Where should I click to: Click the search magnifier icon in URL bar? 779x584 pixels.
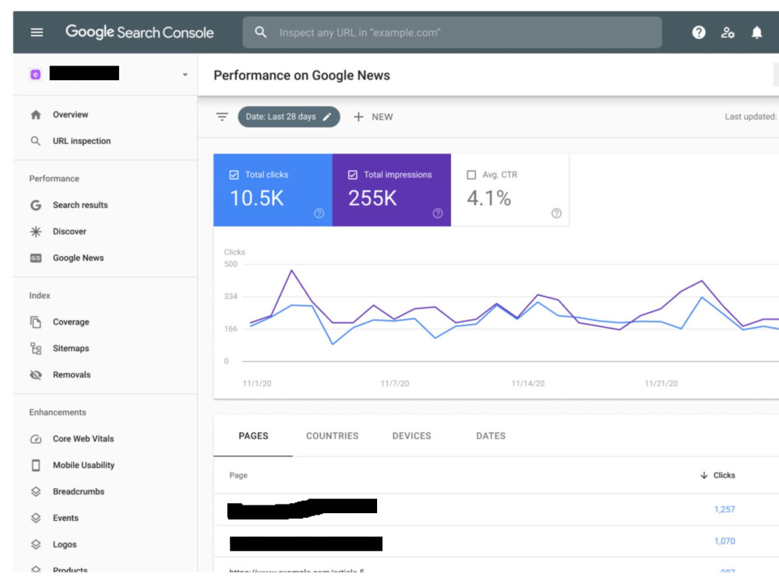point(260,32)
